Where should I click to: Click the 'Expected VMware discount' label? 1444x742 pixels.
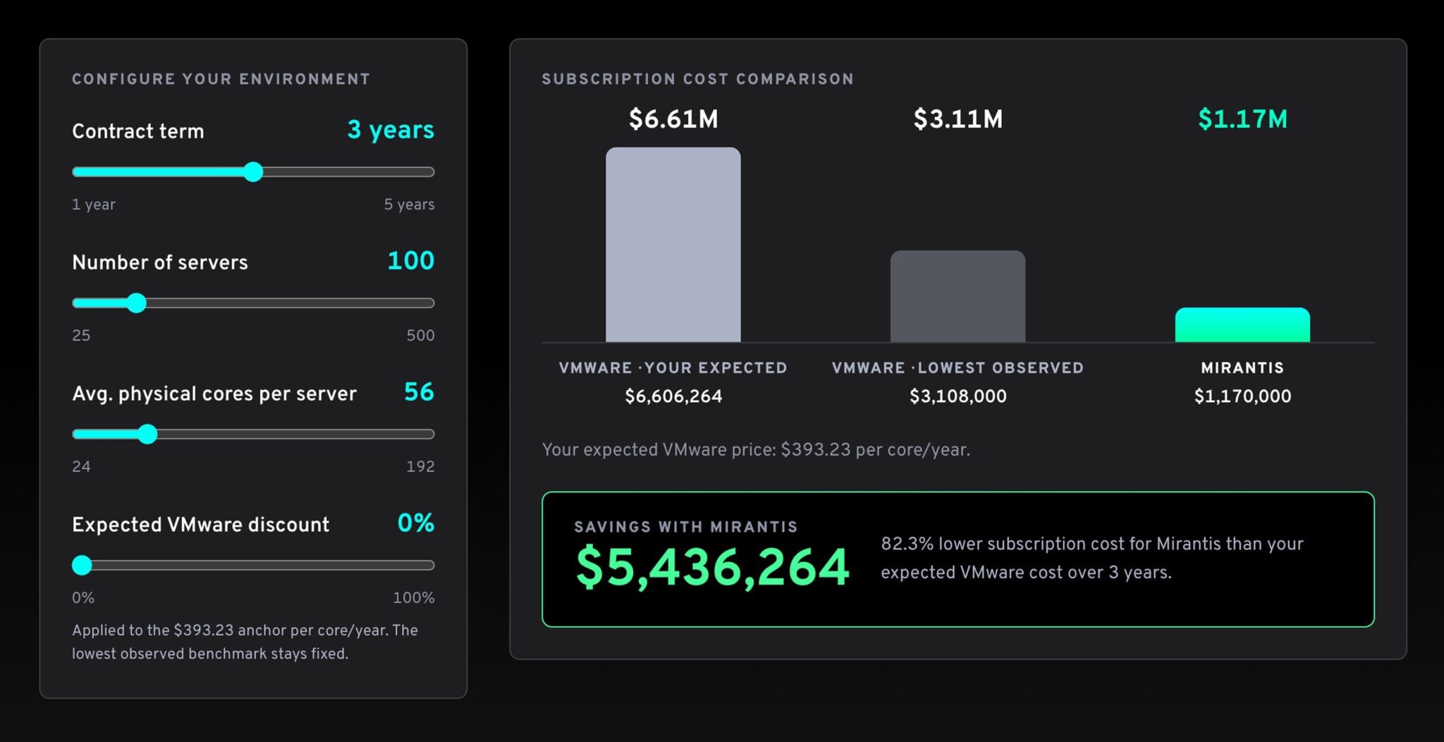tap(200, 525)
